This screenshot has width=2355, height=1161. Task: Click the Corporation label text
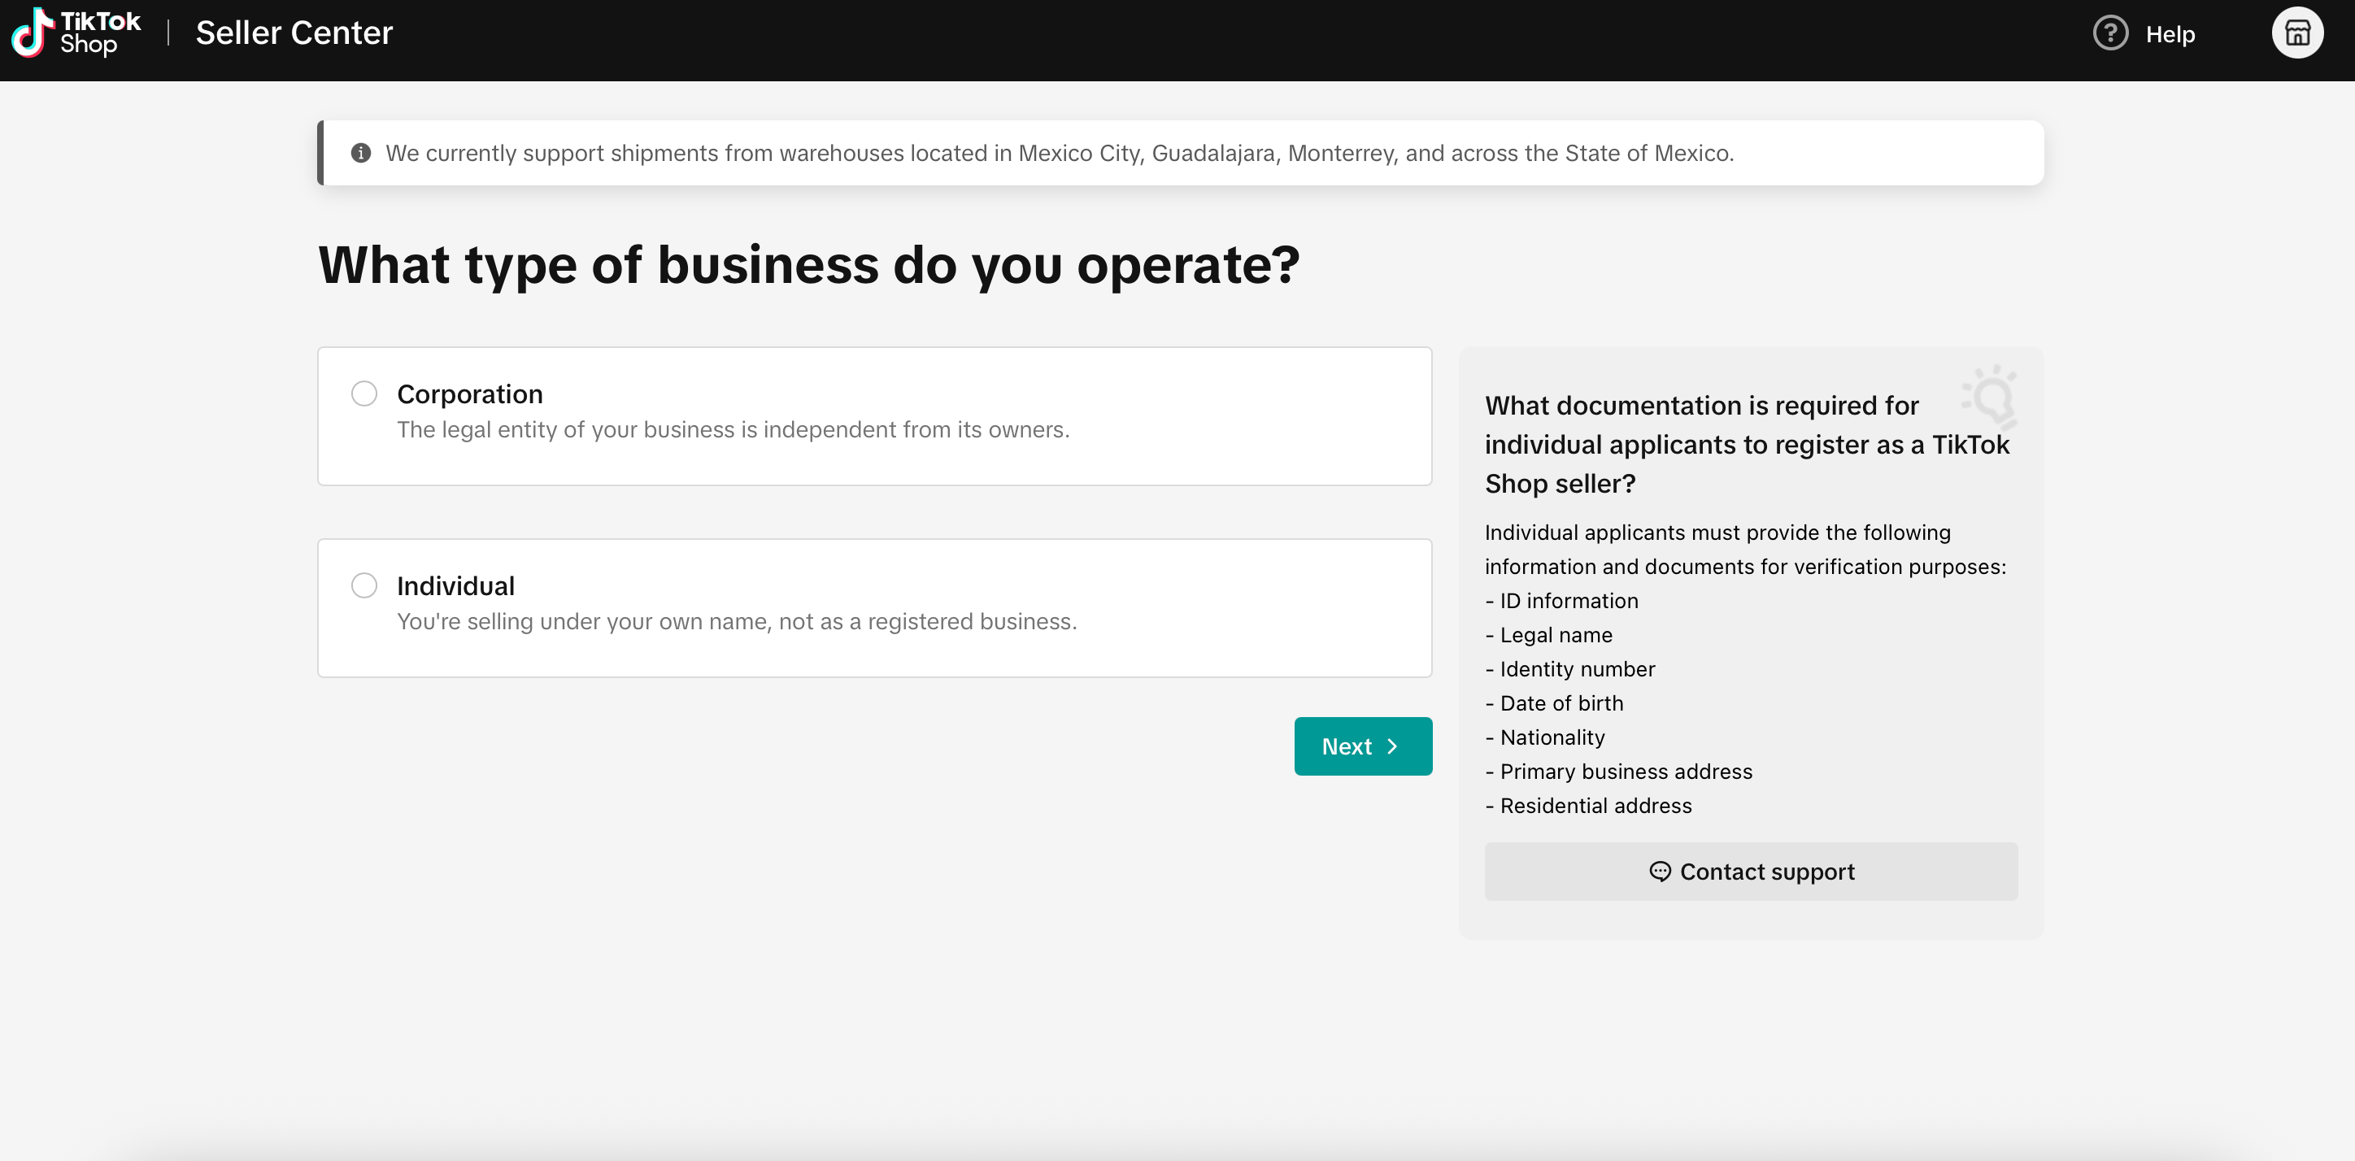[469, 394]
